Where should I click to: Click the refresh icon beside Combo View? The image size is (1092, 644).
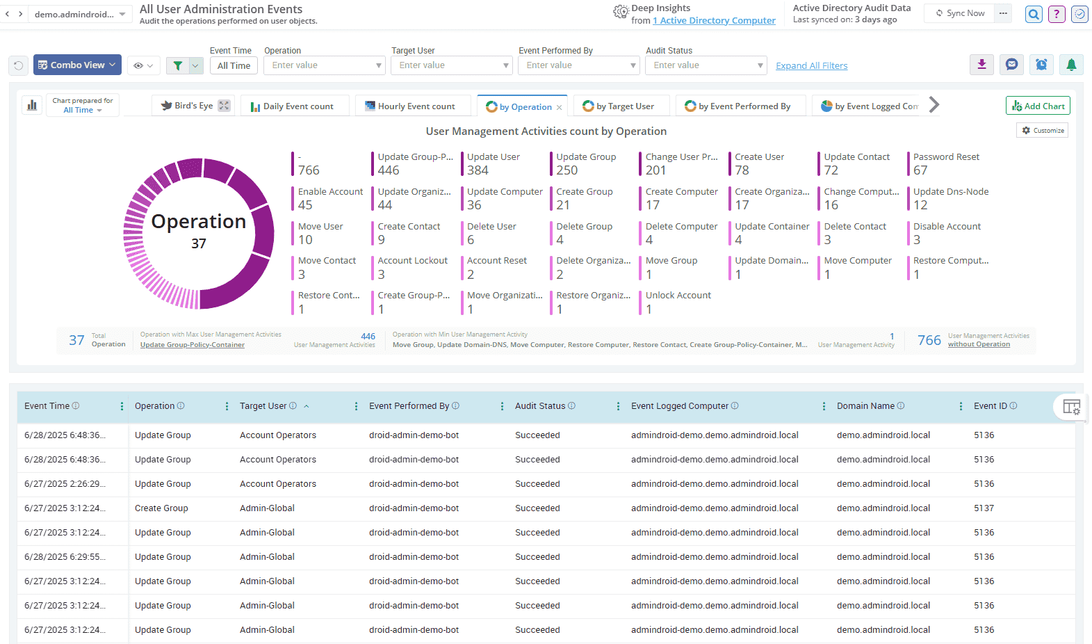pos(19,65)
